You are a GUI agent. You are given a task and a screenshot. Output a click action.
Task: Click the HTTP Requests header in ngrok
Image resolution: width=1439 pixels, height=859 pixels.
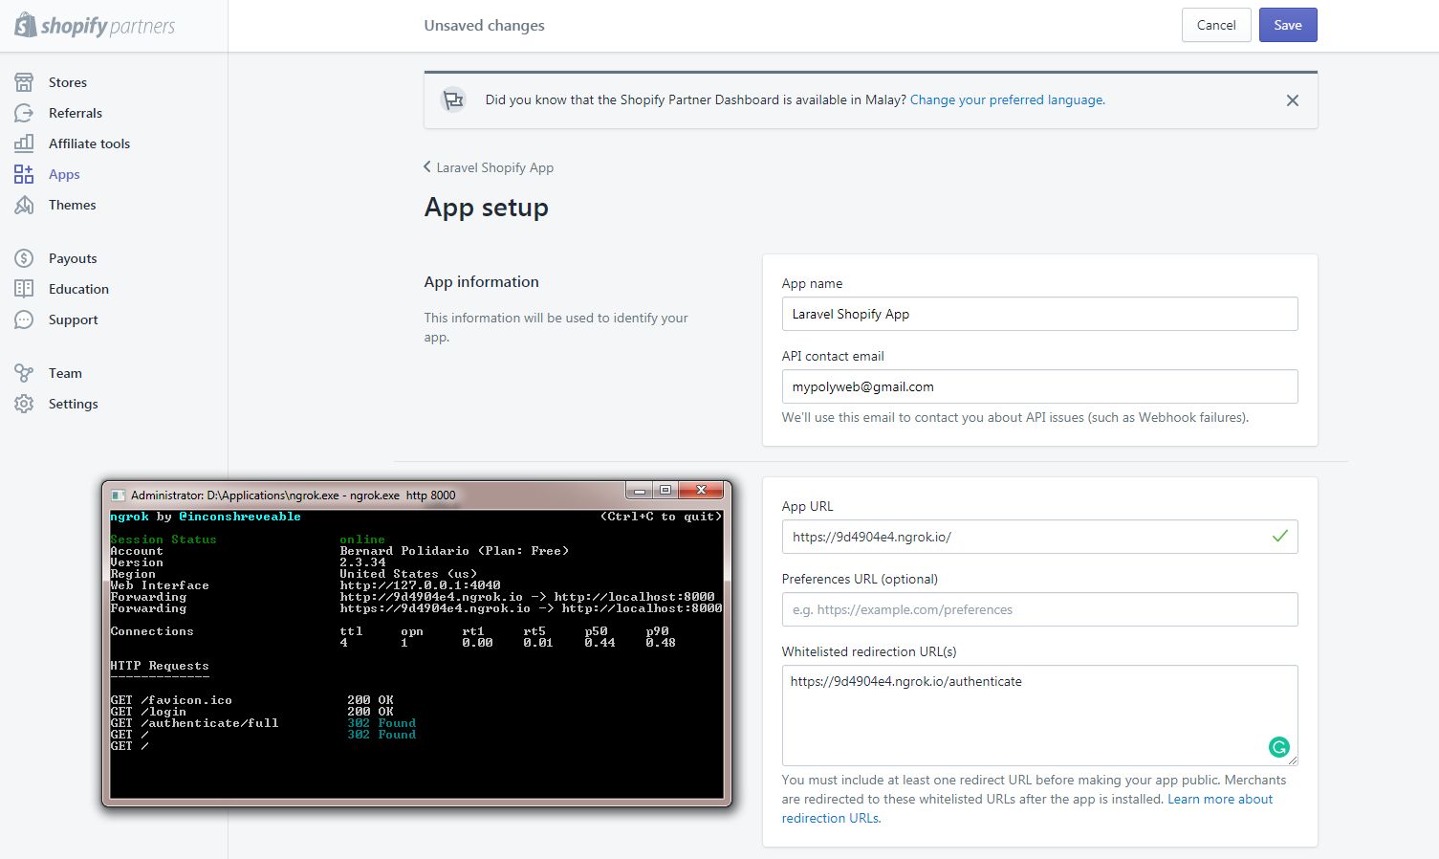[160, 666]
